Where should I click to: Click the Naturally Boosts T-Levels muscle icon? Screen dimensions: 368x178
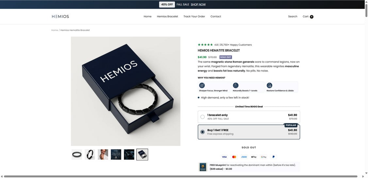(x=236, y=85)
